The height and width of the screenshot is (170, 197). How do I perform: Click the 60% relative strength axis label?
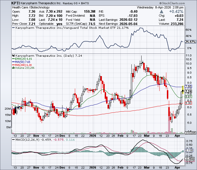[189, 30]
